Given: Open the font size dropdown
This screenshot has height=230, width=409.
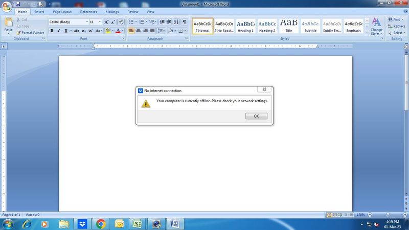Looking at the screenshot, I should [100, 22].
